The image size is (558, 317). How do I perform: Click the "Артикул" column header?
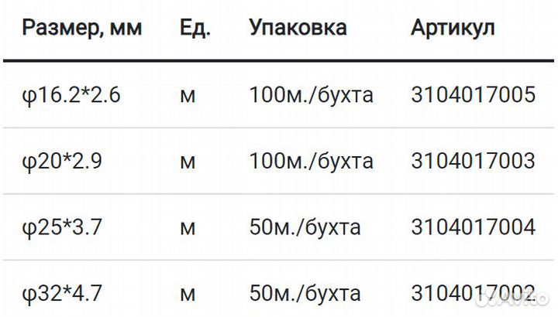453,29
